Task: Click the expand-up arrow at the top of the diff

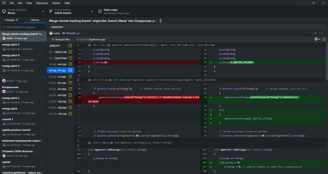Action: (78, 45)
